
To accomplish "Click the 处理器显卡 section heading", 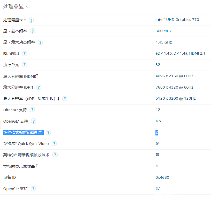I will (x=16, y=6).
